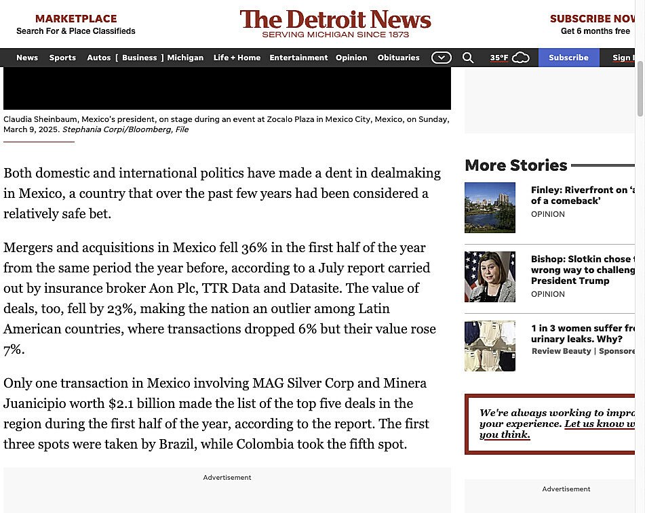
Task: Open the search magnifier icon
Action: 467,58
